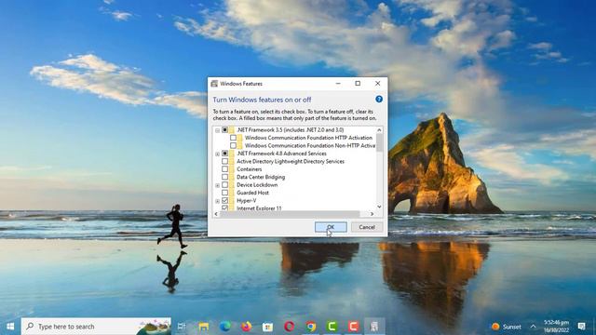Launch Google Chrome from the taskbar
The height and width of the screenshot is (335, 596).
(310, 327)
